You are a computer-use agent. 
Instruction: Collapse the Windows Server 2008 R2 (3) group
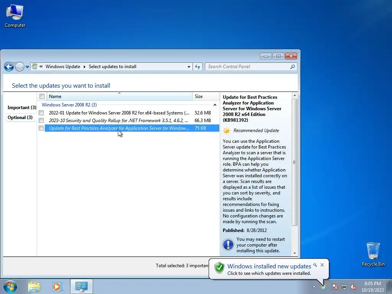(x=215, y=105)
